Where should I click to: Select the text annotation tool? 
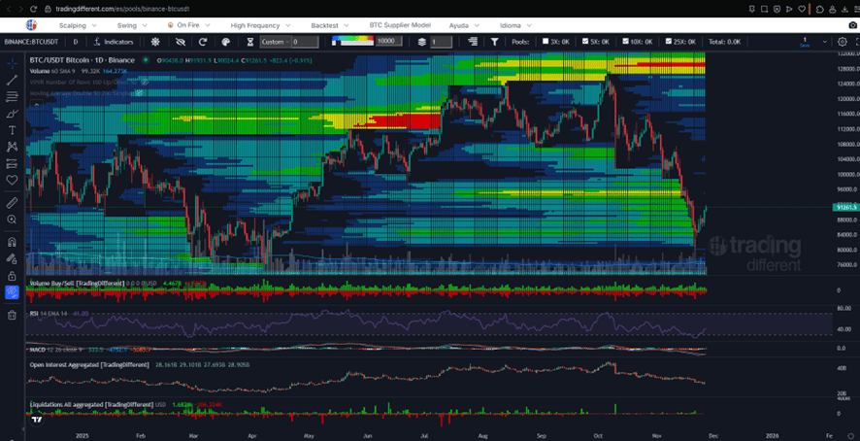pyautogui.click(x=12, y=130)
